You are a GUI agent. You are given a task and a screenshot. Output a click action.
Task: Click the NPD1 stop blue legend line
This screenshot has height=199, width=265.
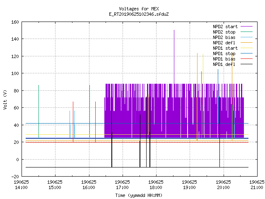pos(246,53)
